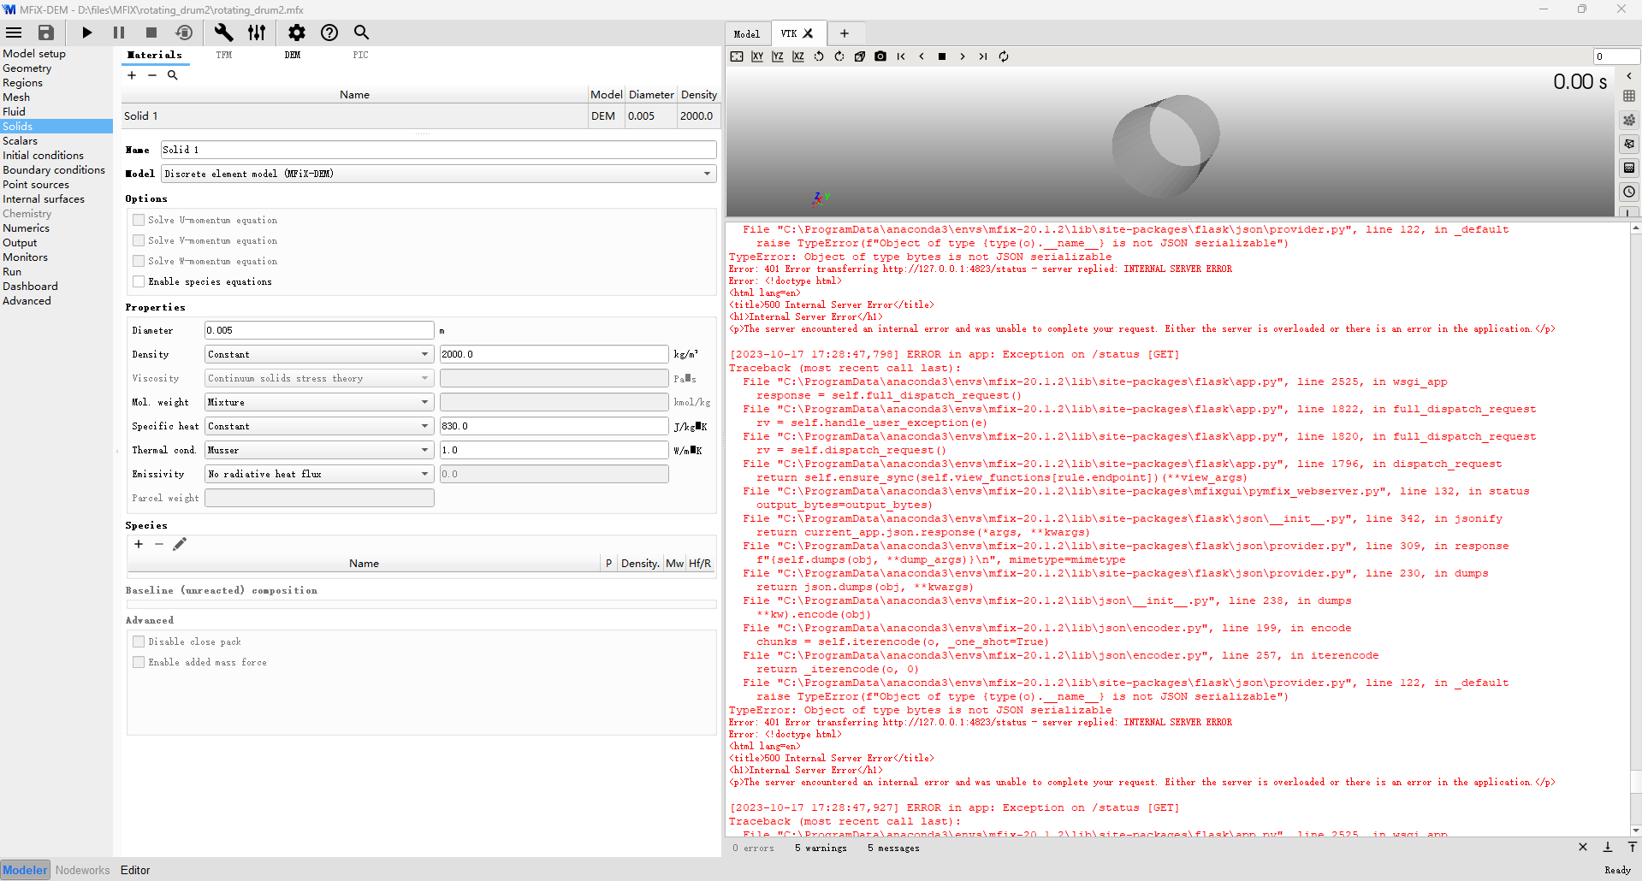Save the project with the floppy disk icon

(46, 33)
